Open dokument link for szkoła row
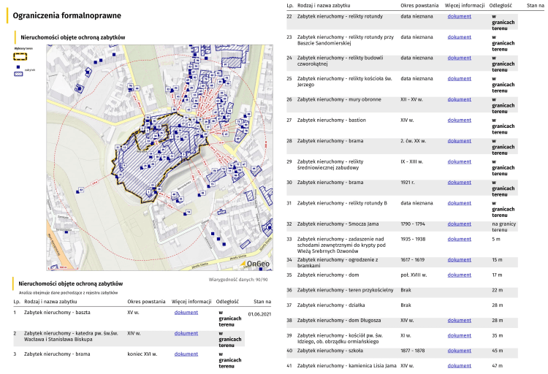The width and height of the screenshot is (548, 374). tap(460, 351)
